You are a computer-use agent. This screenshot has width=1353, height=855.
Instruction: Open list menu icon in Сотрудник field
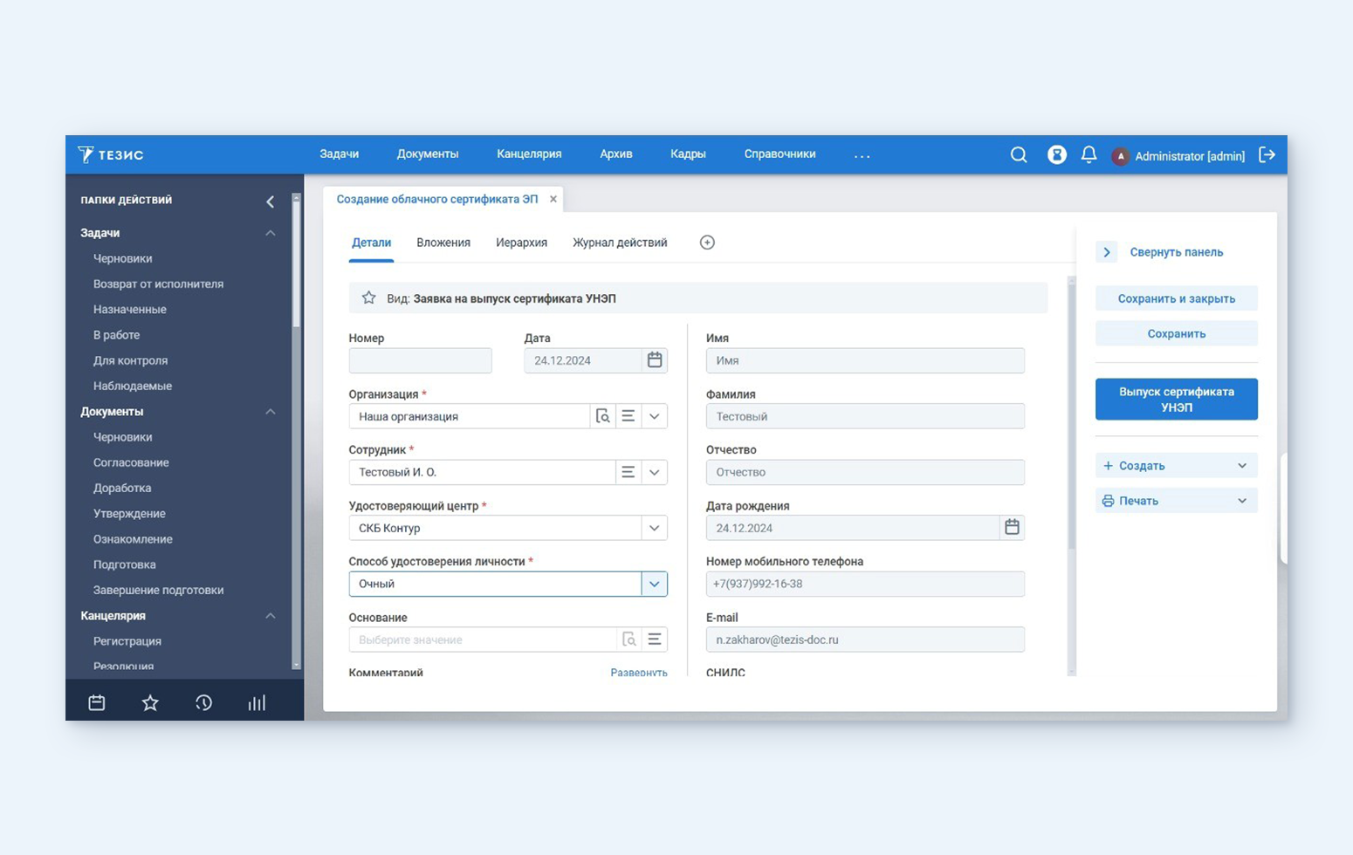click(x=628, y=472)
